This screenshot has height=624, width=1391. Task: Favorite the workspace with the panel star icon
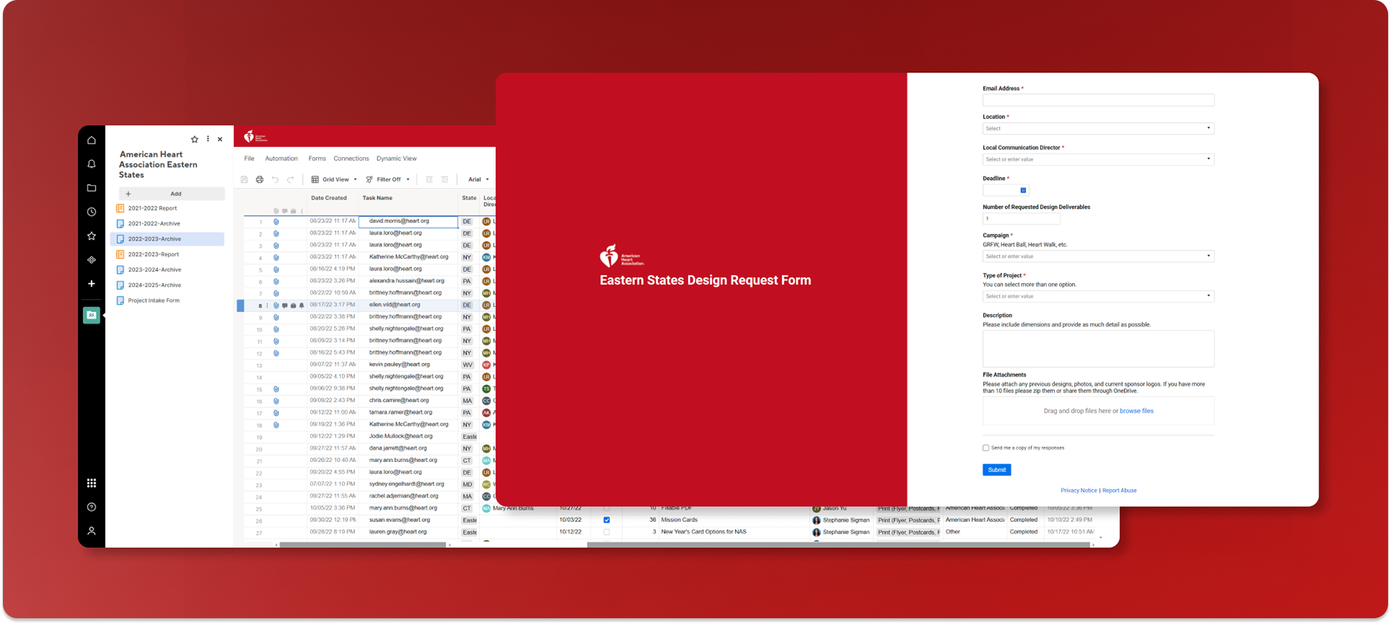coord(194,139)
